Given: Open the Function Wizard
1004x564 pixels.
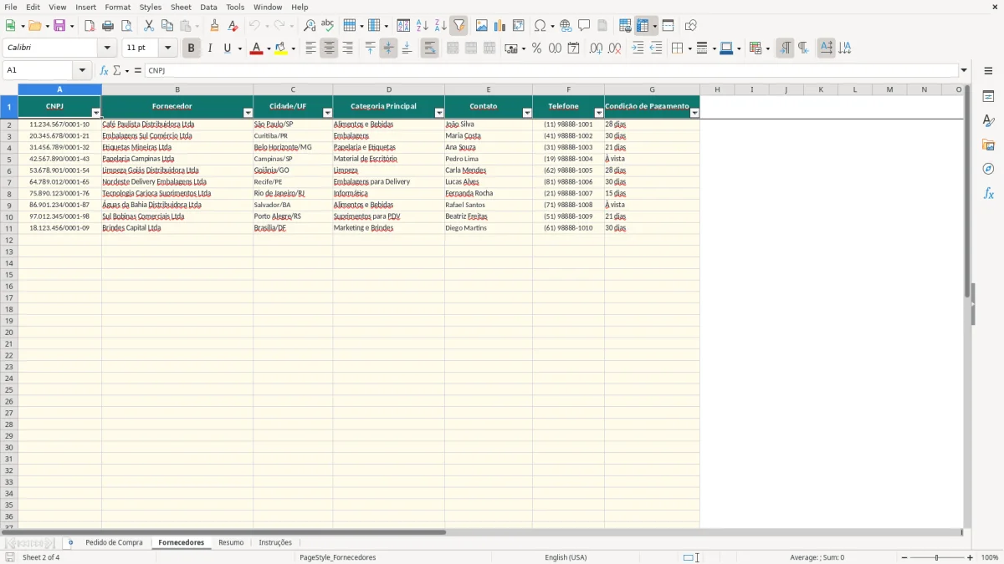Looking at the screenshot, I should click(104, 71).
